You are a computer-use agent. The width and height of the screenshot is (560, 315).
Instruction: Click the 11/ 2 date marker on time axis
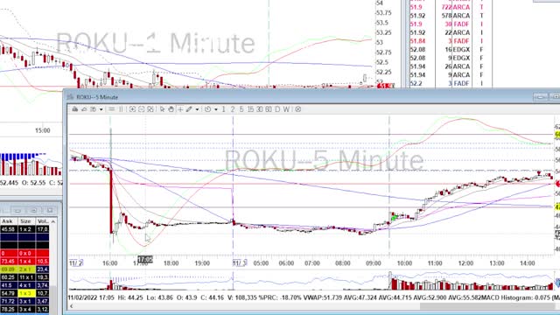tap(76, 263)
